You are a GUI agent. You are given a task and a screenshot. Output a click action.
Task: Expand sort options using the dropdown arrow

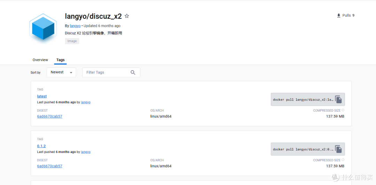[x=71, y=73]
